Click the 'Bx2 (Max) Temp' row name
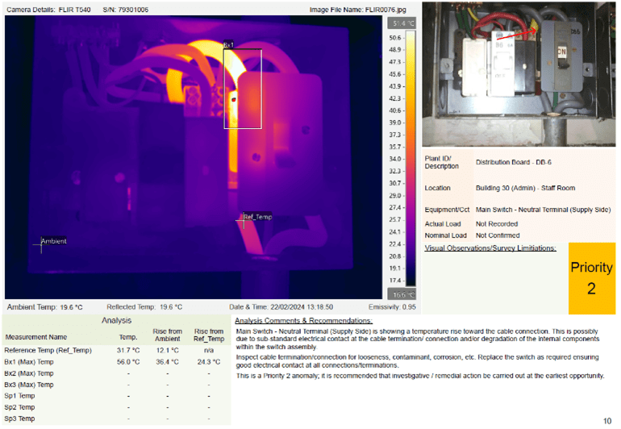This screenshot has width=621, height=429. [x=29, y=373]
